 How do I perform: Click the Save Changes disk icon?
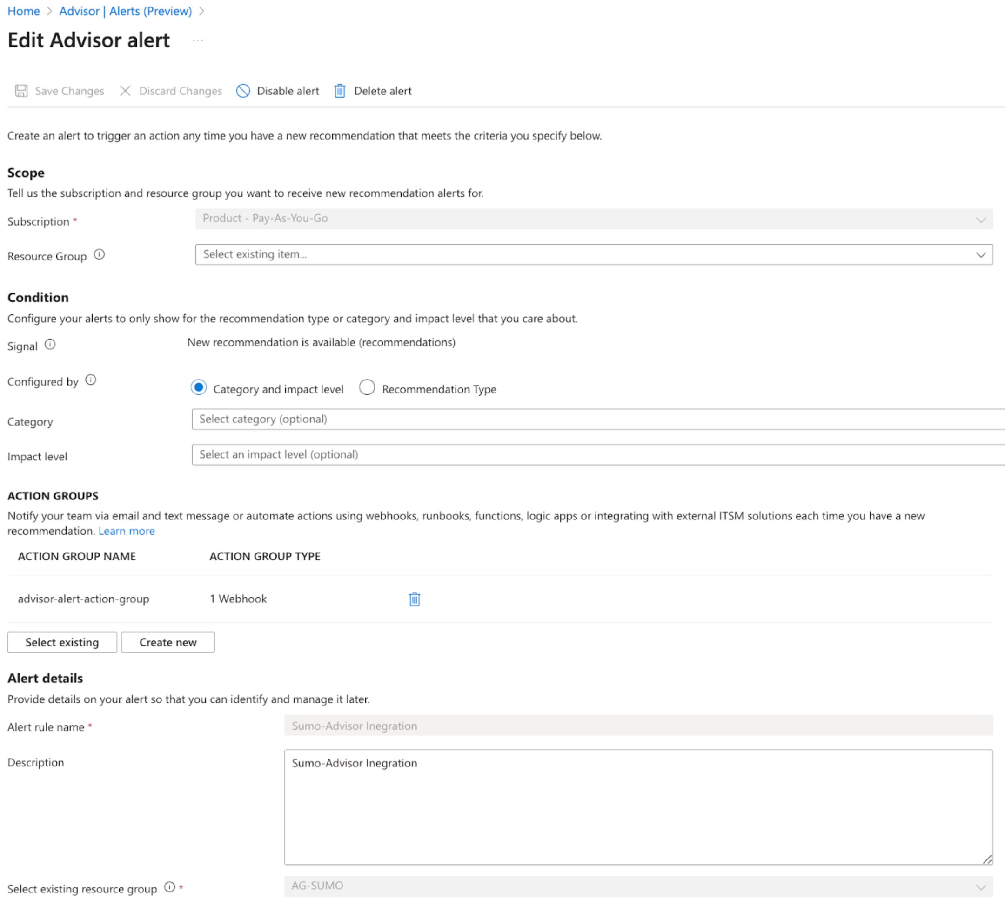tap(21, 91)
